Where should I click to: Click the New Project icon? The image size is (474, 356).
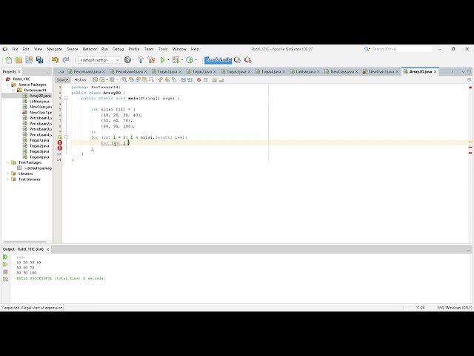pos(19,60)
